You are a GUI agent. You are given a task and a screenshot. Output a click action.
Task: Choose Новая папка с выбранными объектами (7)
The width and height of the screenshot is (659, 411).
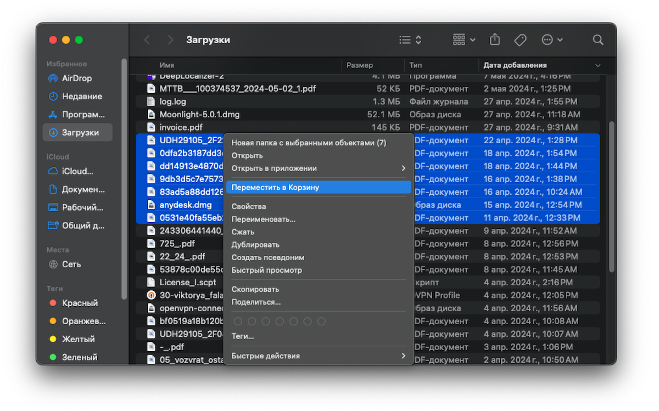pos(319,143)
